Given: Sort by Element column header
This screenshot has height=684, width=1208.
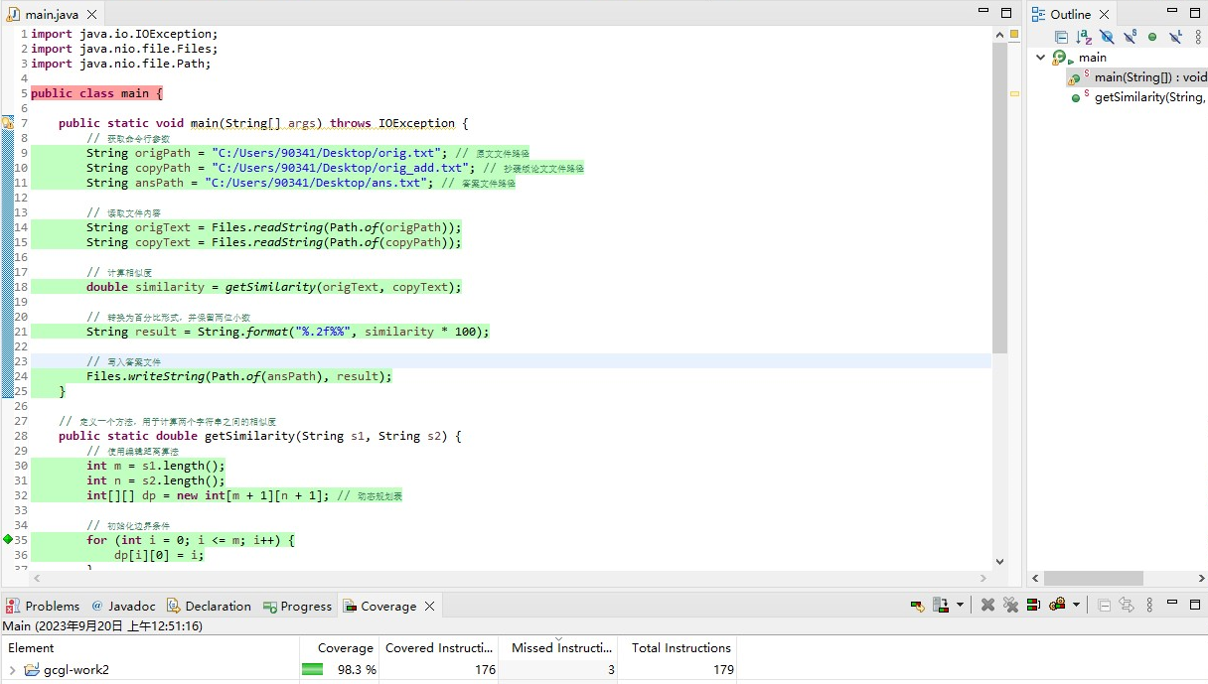Looking at the screenshot, I should [150, 647].
